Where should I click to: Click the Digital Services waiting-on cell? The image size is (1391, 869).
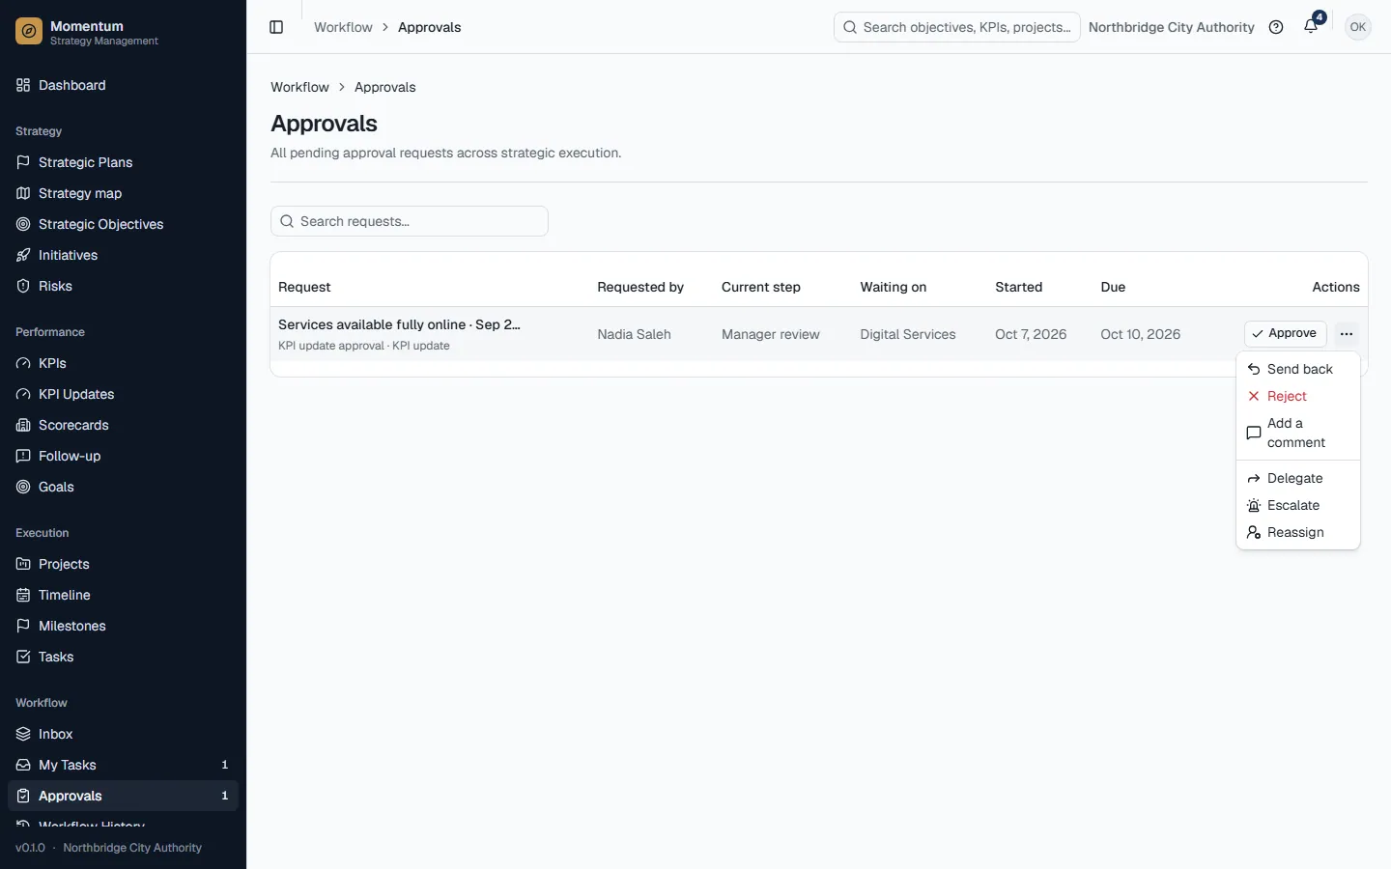click(x=908, y=334)
